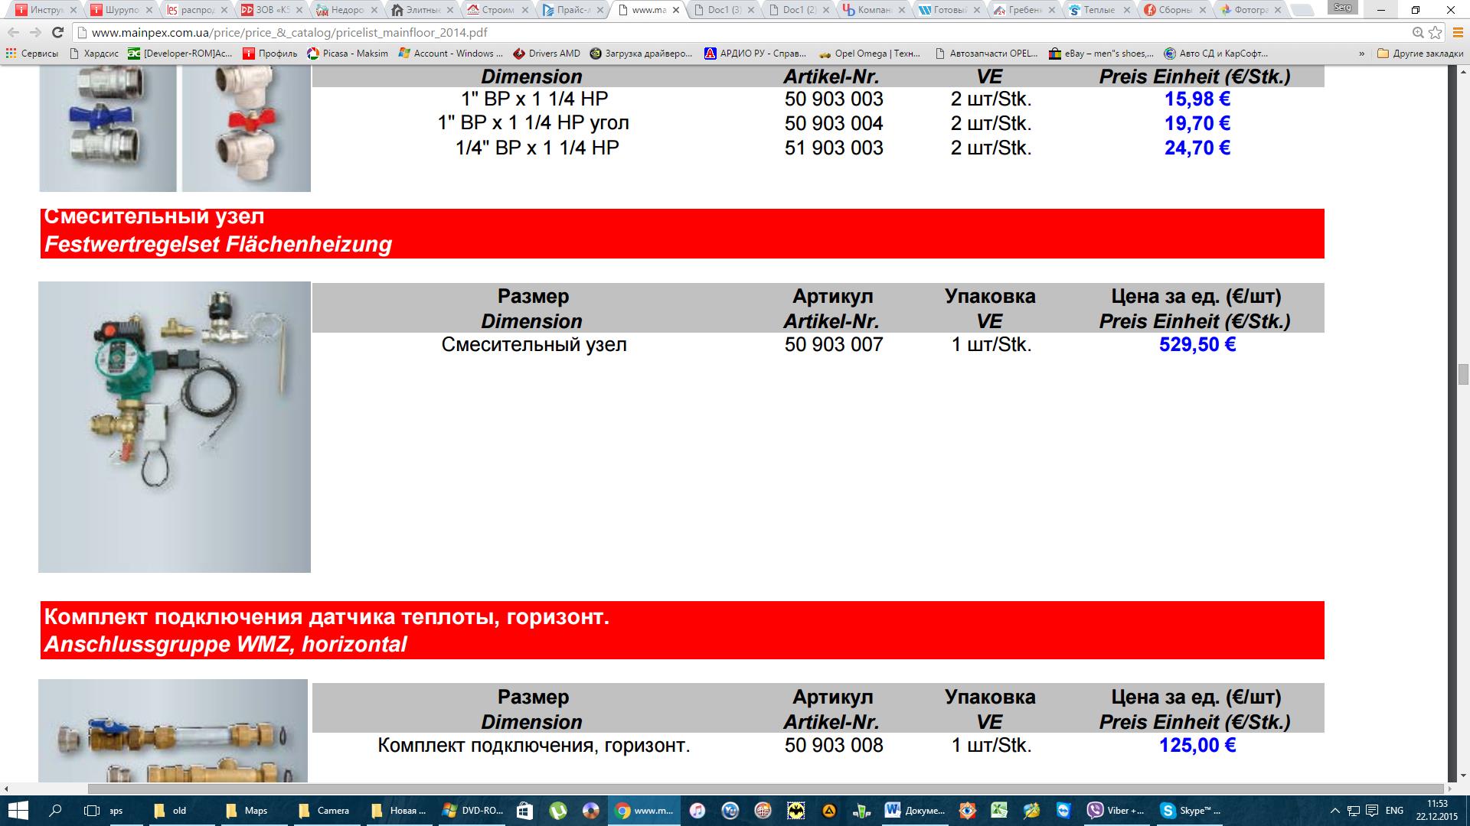The height and width of the screenshot is (826, 1470).
Task: Open Windows Start menu
Action: [18, 811]
